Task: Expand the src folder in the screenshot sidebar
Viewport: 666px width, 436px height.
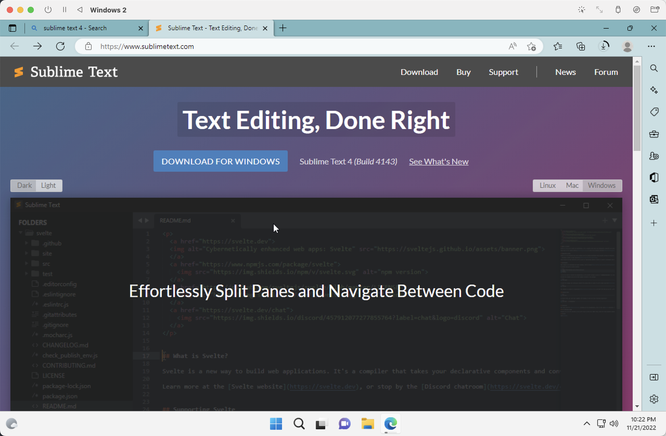Action: coord(26,263)
